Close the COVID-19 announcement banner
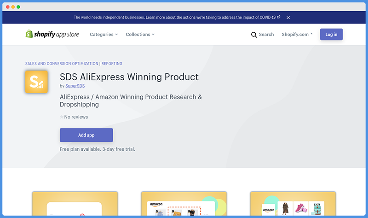The height and width of the screenshot is (218, 368). [x=288, y=18]
